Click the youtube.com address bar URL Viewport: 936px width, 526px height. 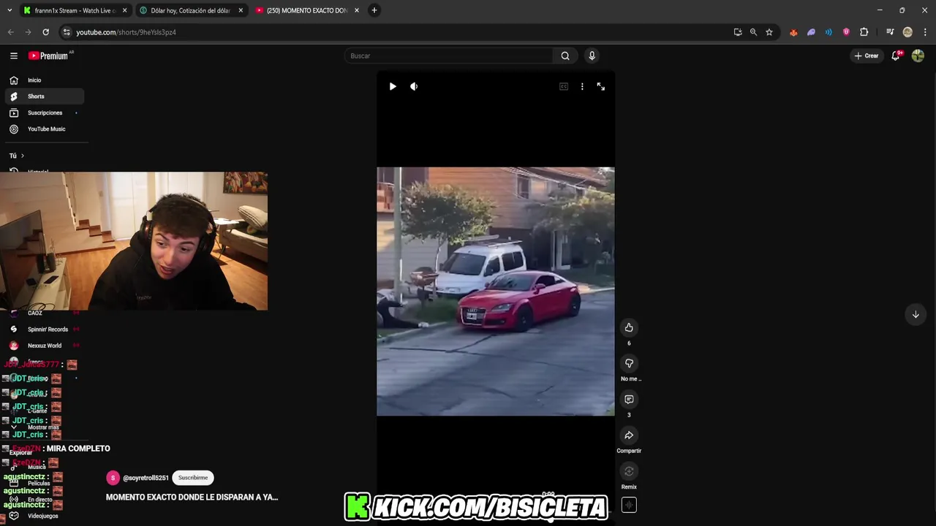tap(126, 32)
